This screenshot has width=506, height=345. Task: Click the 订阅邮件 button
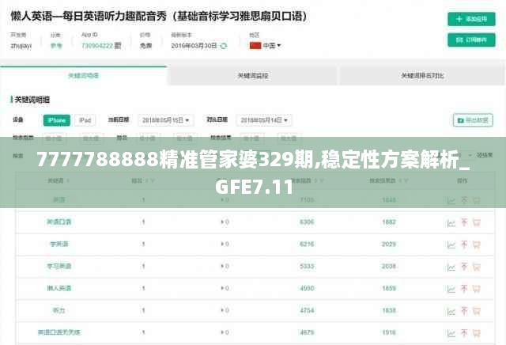click(x=471, y=40)
